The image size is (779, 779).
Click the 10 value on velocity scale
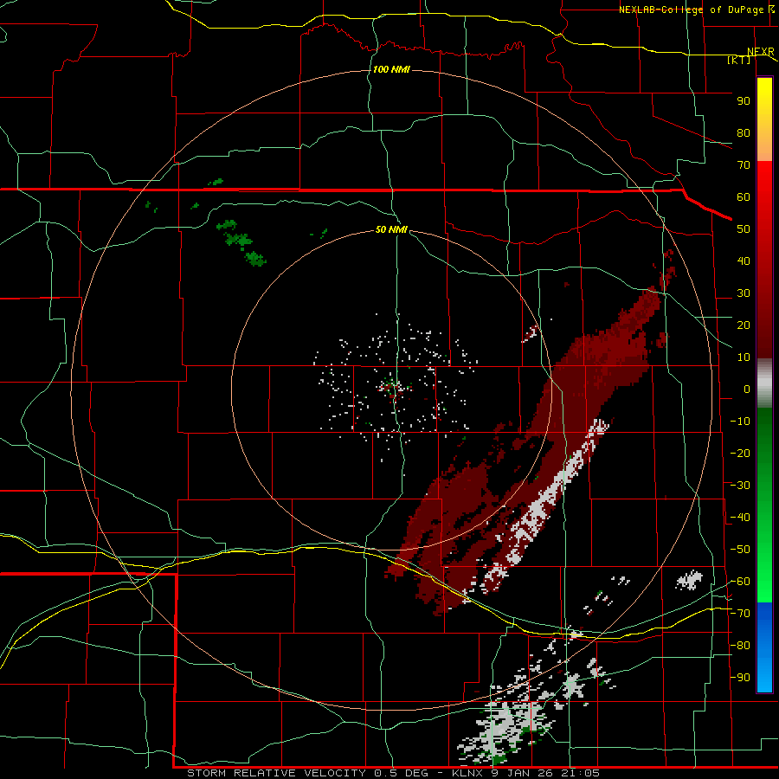(744, 357)
